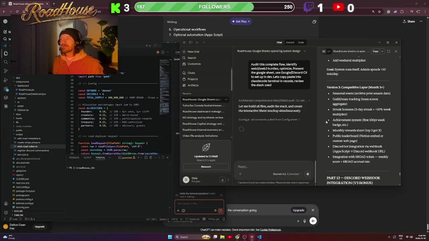Open the PROBLEMS tab in VS Code panel
Viewport: 429px width, 241px height.
[74, 158]
